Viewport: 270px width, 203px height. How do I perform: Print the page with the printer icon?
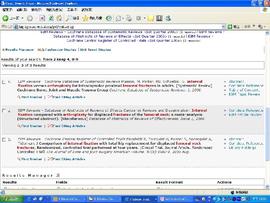pyautogui.click(x=129, y=18)
